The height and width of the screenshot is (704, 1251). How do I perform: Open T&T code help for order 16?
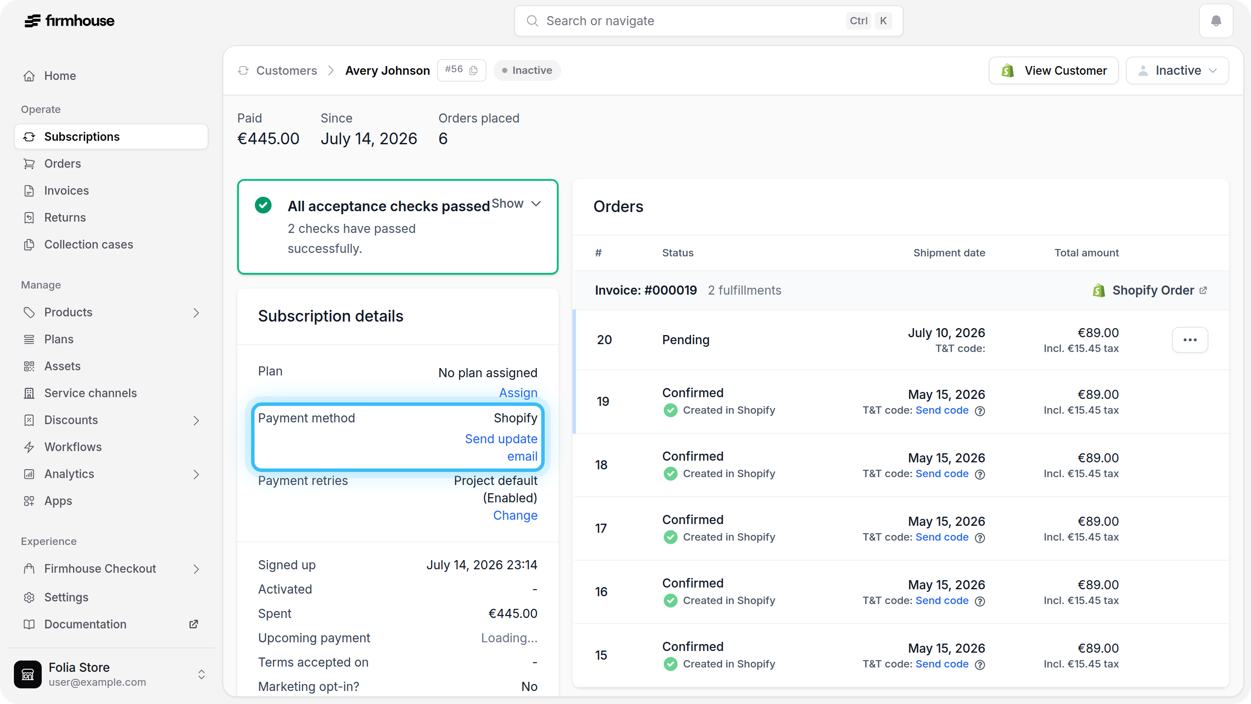coord(980,601)
